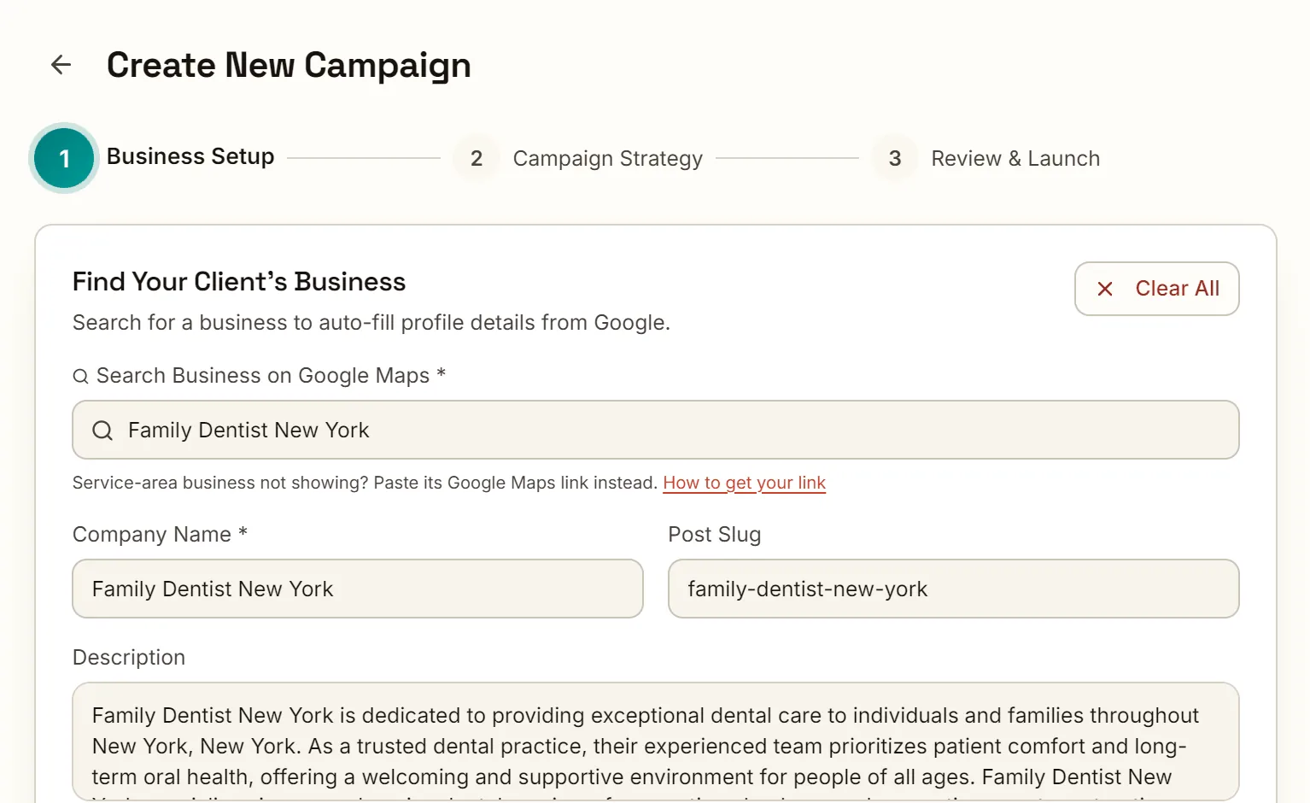Click the Search Business on Google Maps label
Screen dimensions: 1310x803
click(x=260, y=376)
